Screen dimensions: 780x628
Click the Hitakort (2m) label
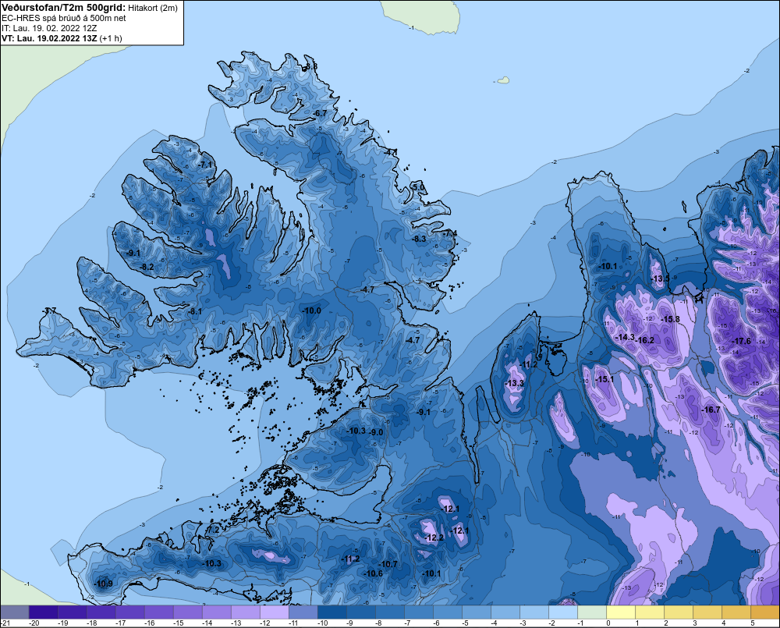pyautogui.click(x=153, y=8)
